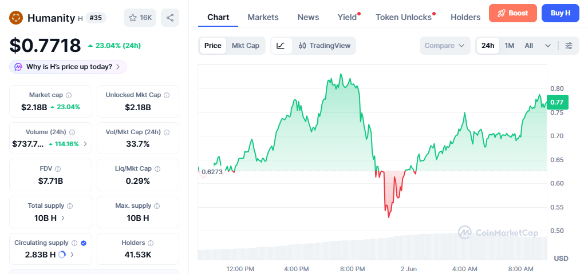Show Total supply info icon
588x274 pixels.
tap(70, 206)
